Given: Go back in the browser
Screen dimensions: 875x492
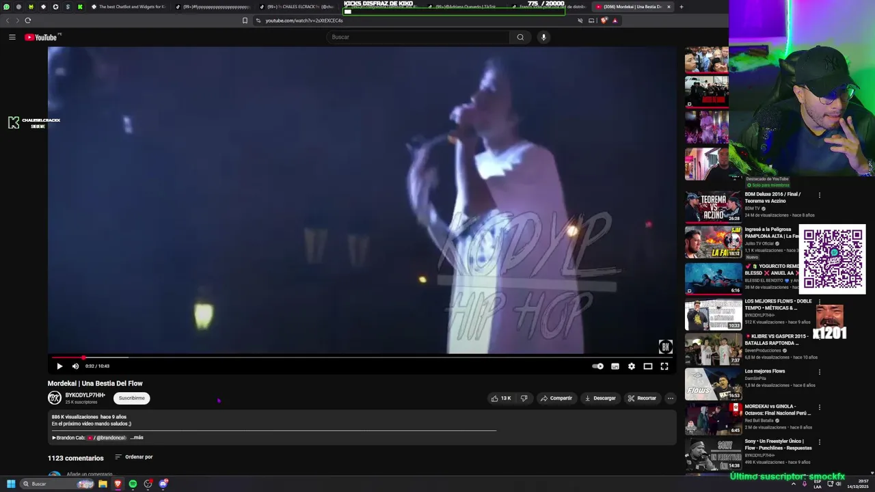Looking at the screenshot, I should (x=8, y=20).
